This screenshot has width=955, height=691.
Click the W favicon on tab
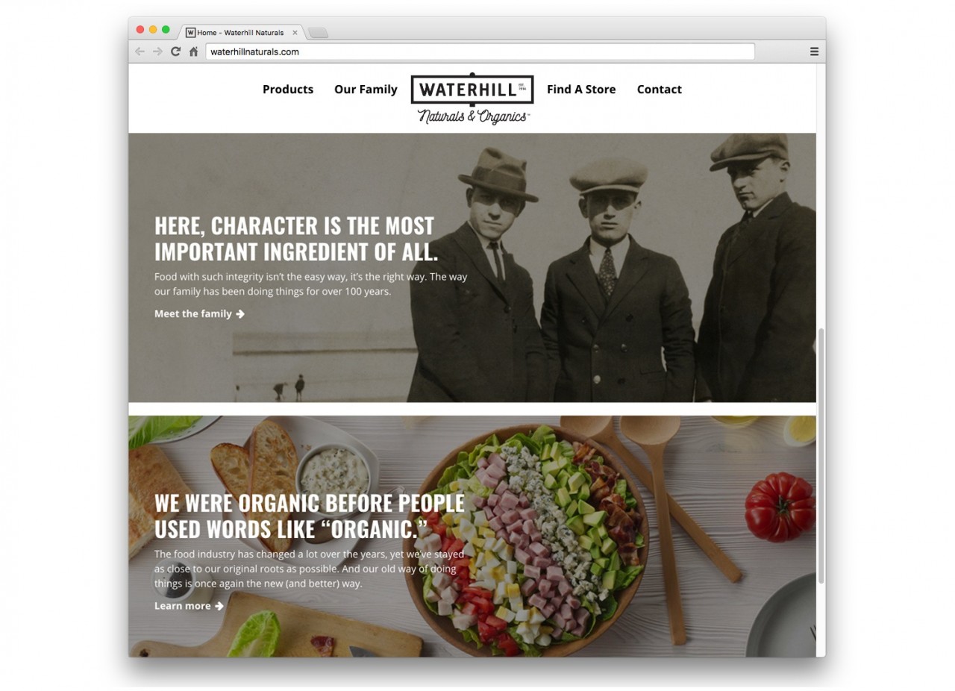click(x=190, y=33)
